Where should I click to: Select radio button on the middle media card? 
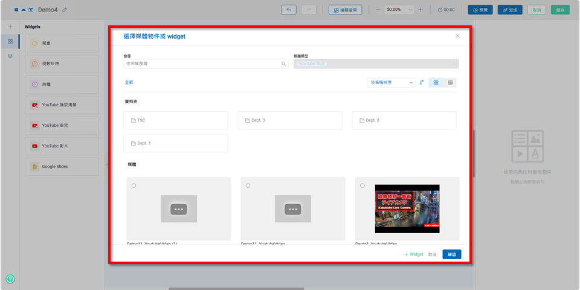point(248,185)
